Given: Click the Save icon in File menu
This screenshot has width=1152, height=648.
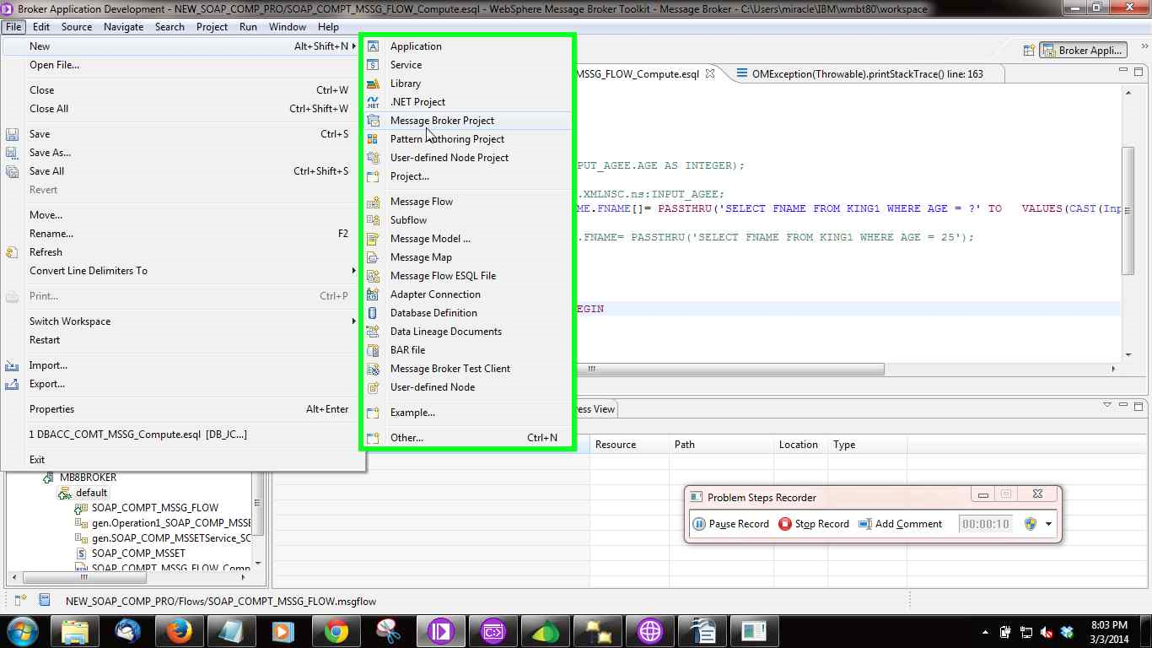Looking at the screenshot, I should [x=12, y=134].
